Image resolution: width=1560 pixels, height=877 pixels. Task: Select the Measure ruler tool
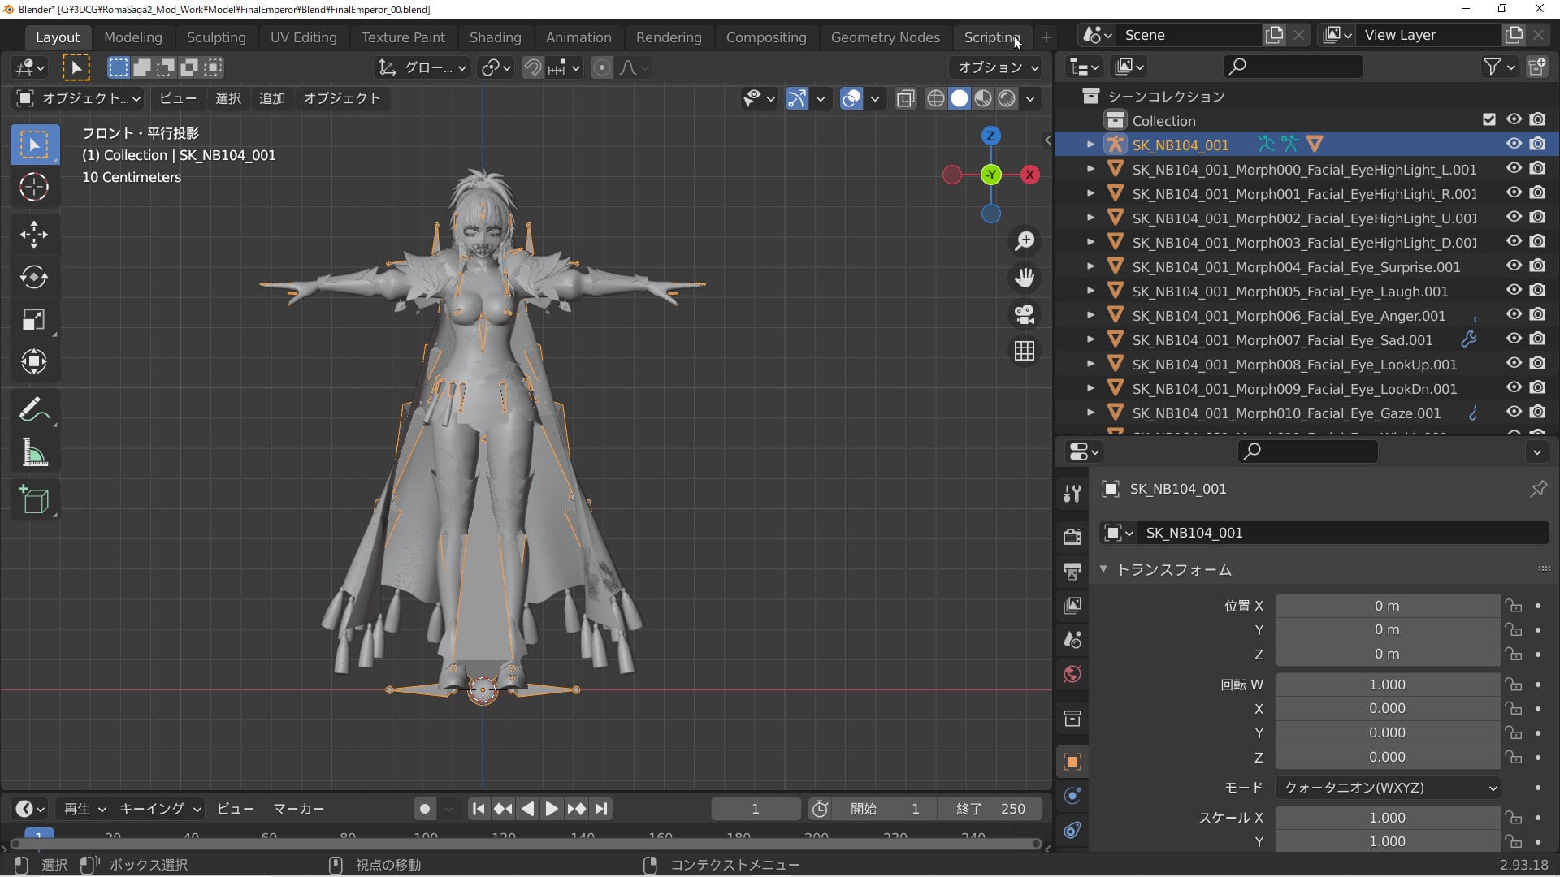pos(34,452)
